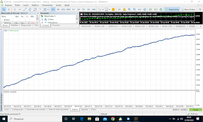Screen dimensions: 203x122
Task: Zoom out on the chart
Action: [x=134, y=9]
